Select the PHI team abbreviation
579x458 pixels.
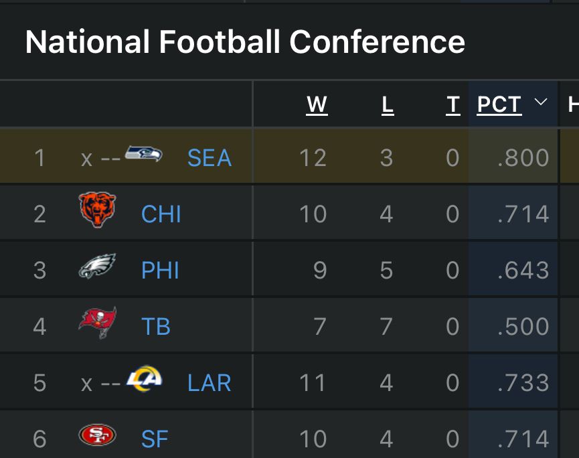(x=161, y=269)
